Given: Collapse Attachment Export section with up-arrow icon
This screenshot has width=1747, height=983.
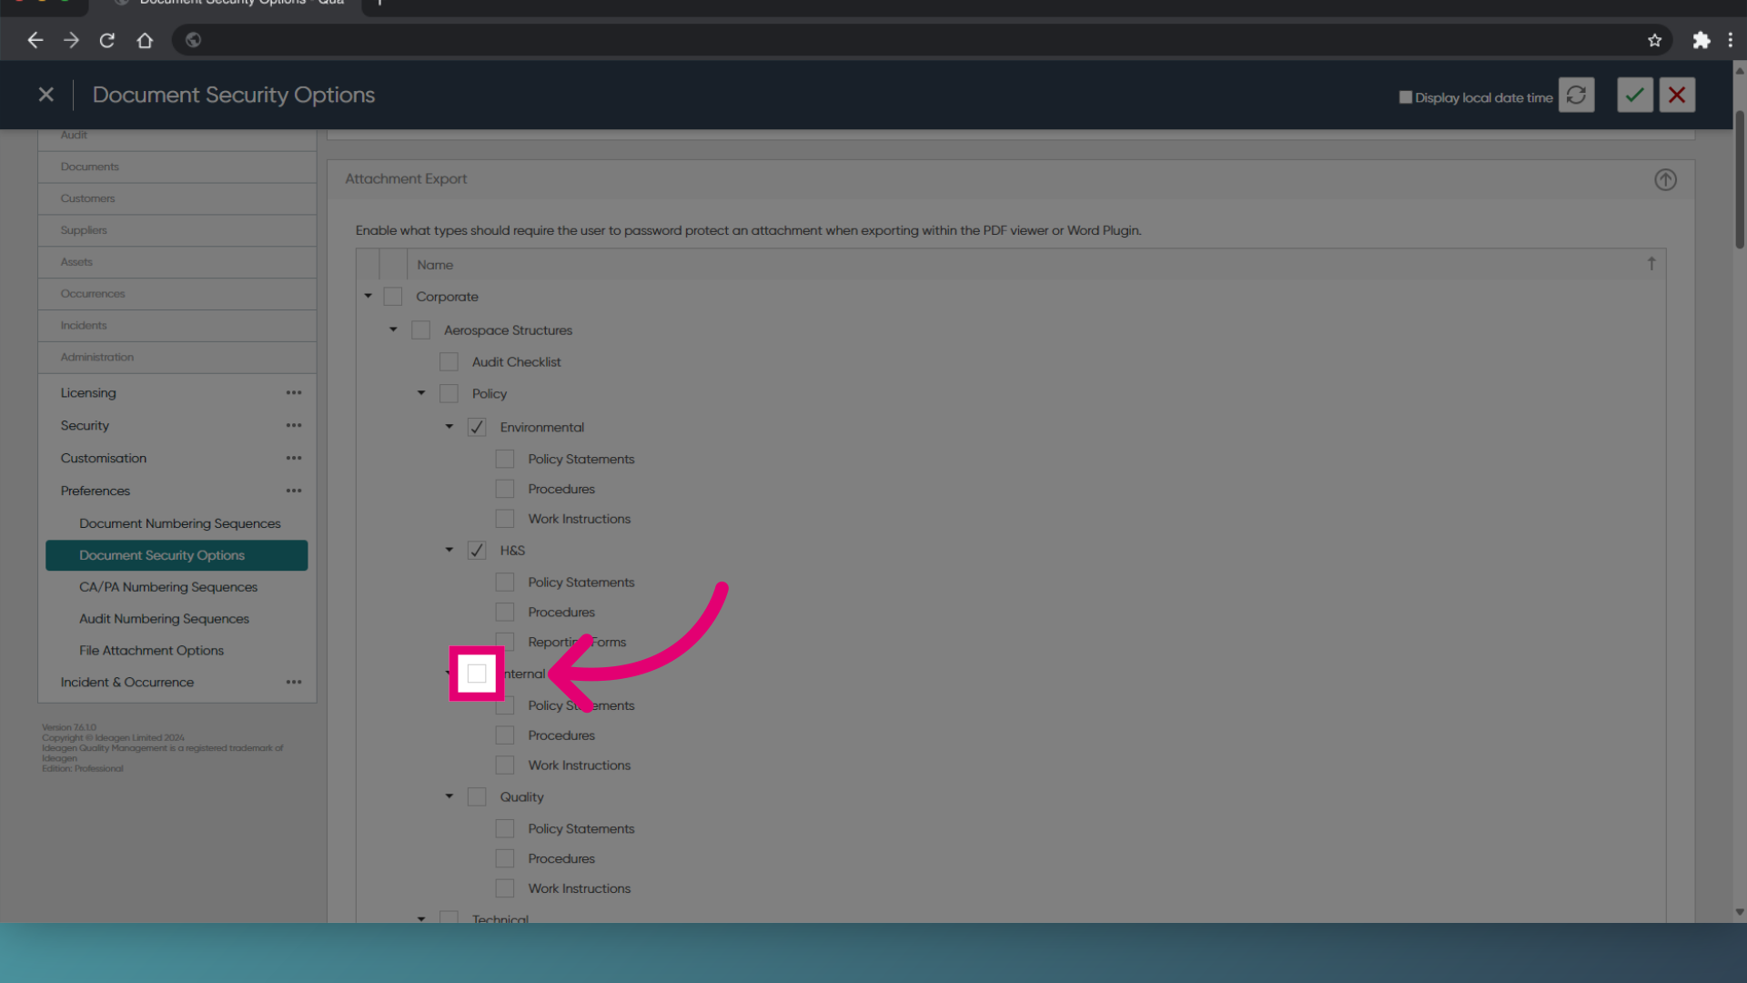Looking at the screenshot, I should pyautogui.click(x=1665, y=179).
